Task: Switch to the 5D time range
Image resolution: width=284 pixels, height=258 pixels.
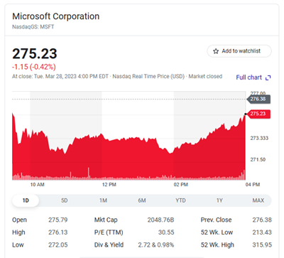Action: [x=65, y=200]
